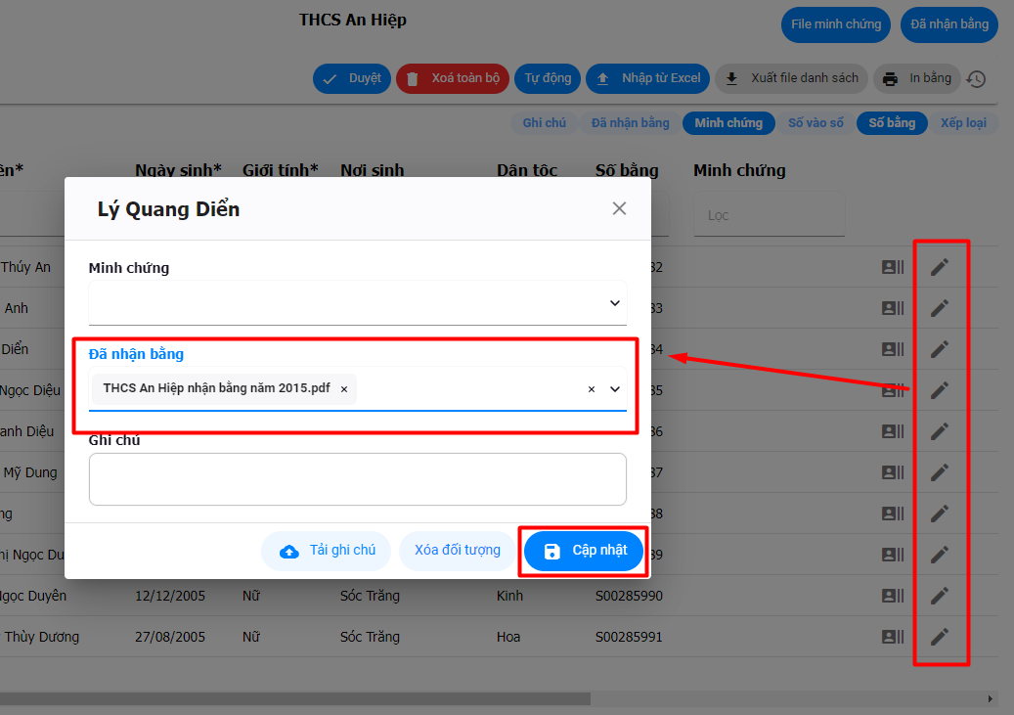Screen dimensions: 1014x715
Task: Open the Đã nhận bằng dropdown arrow in dialog
Action: click(615, 389)
